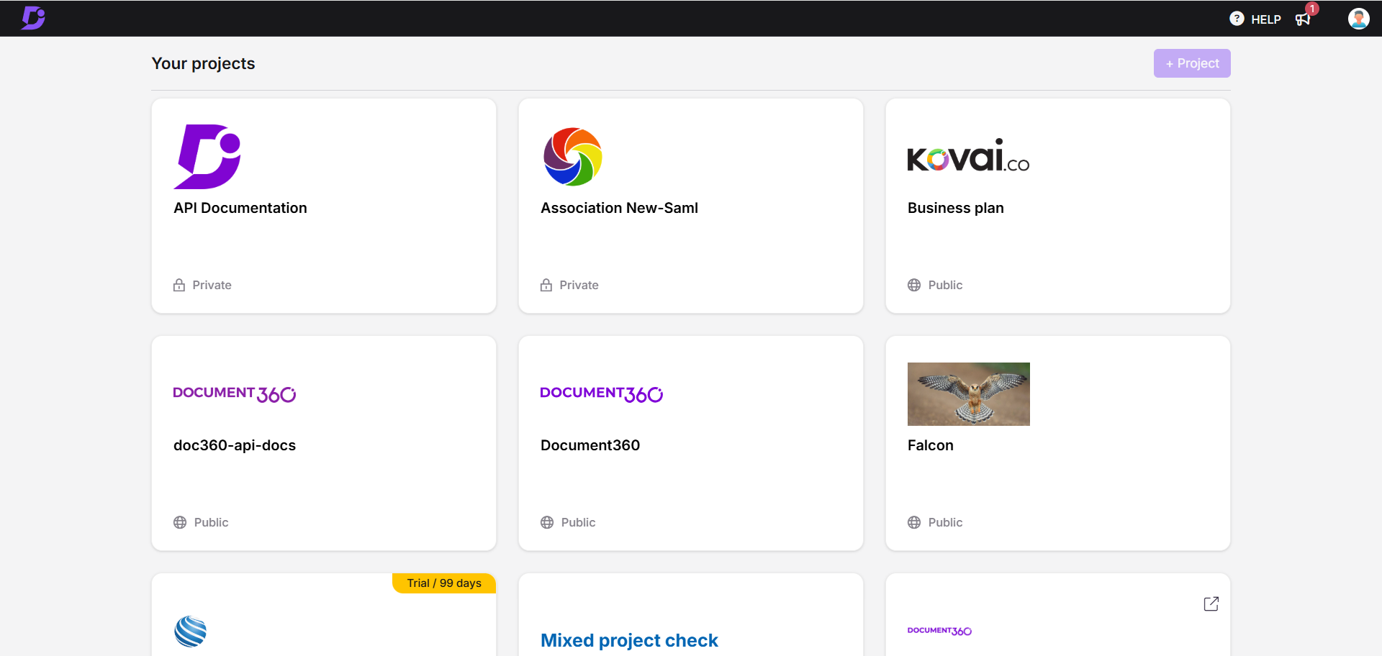Select the Falcon bird thumbnail
Image resolution: width=1382 pixels, height=656 pixels.
[x=968, y=394]
